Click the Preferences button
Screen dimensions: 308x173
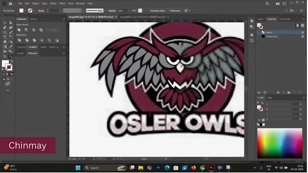pyautogui.click(x=175, y=10)
